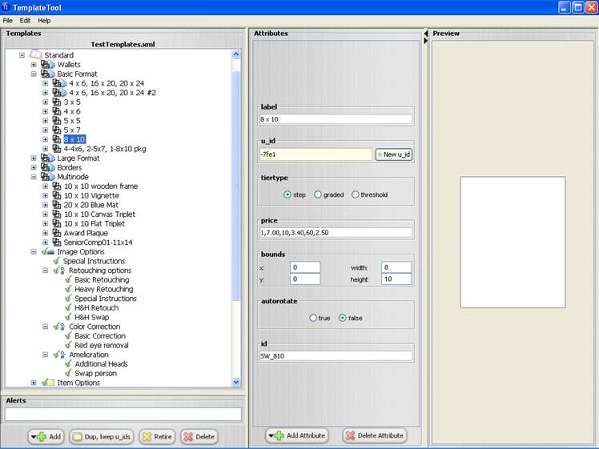Click the Borders group icon

[x=48, y=167]
